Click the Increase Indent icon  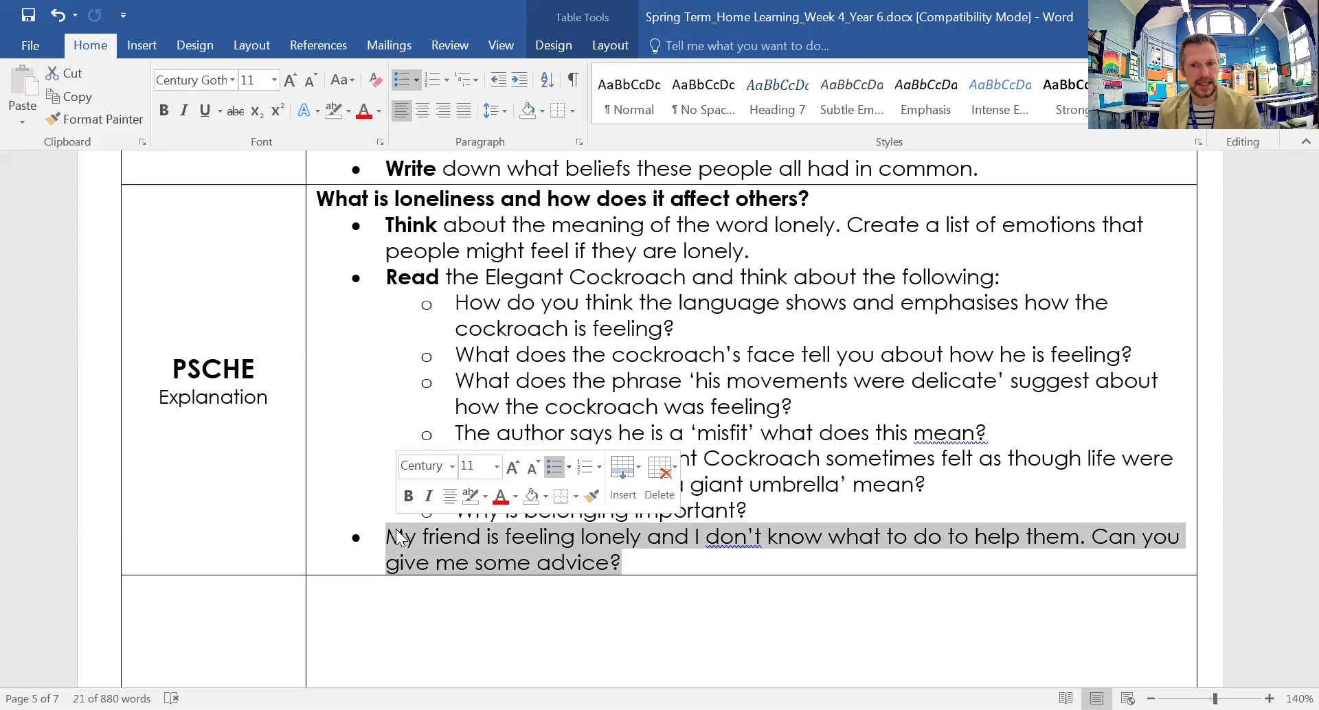pos(520,80)
